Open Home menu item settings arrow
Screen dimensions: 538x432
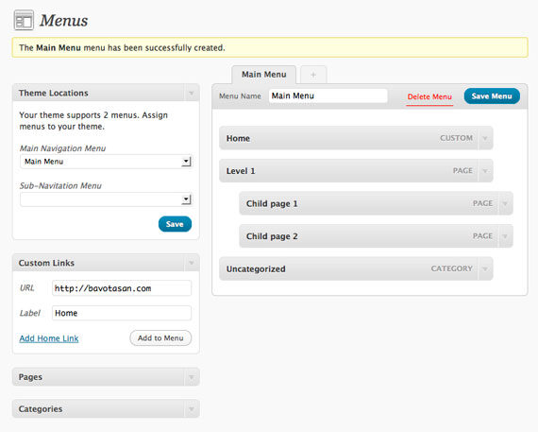[485, 138]
